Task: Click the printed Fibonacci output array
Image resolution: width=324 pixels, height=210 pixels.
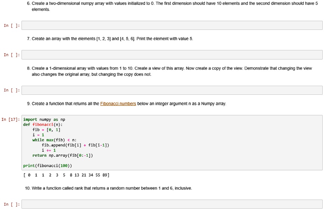Action: [x=66, y=175]
